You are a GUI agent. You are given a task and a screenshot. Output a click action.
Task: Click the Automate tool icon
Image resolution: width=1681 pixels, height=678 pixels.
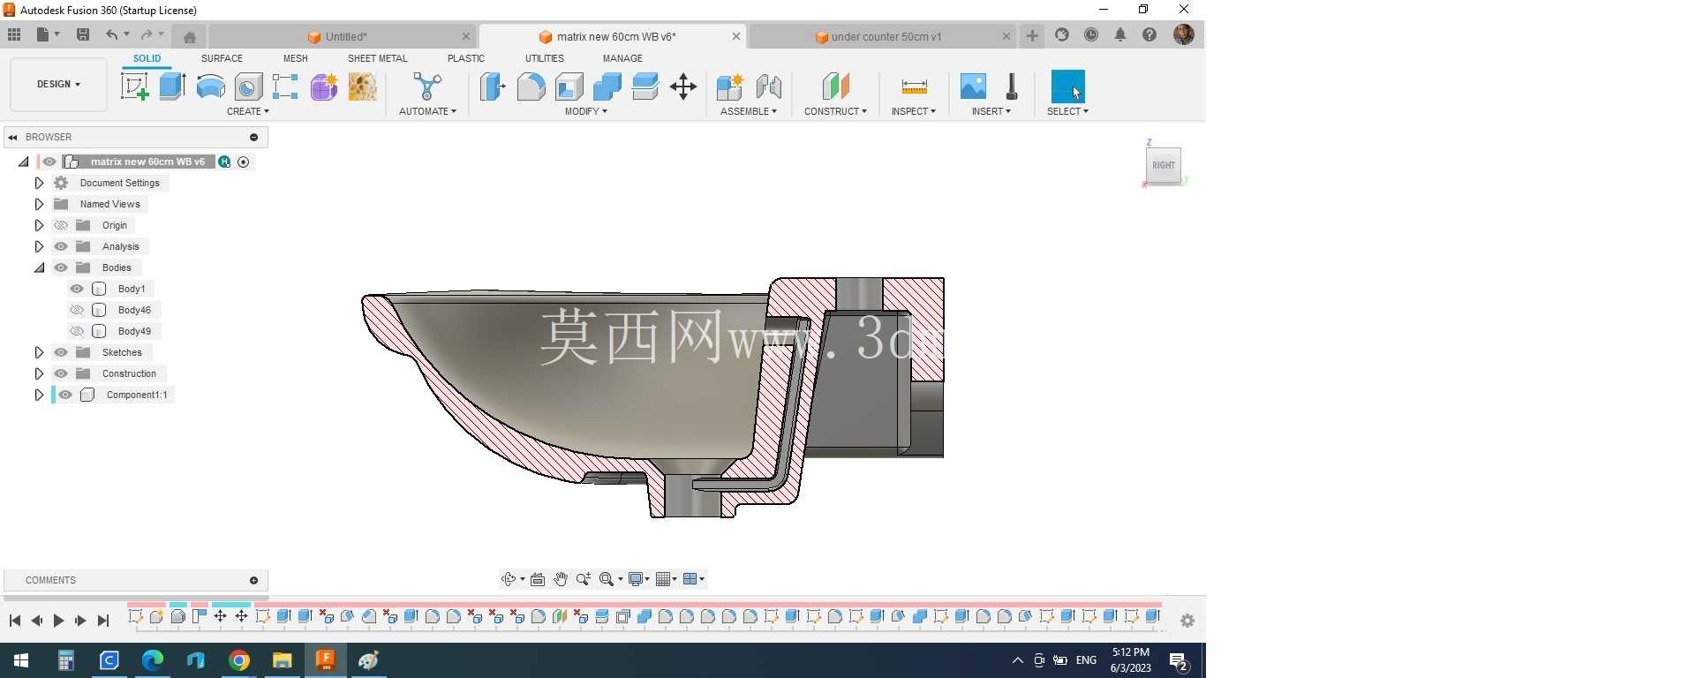click(427, 87)
